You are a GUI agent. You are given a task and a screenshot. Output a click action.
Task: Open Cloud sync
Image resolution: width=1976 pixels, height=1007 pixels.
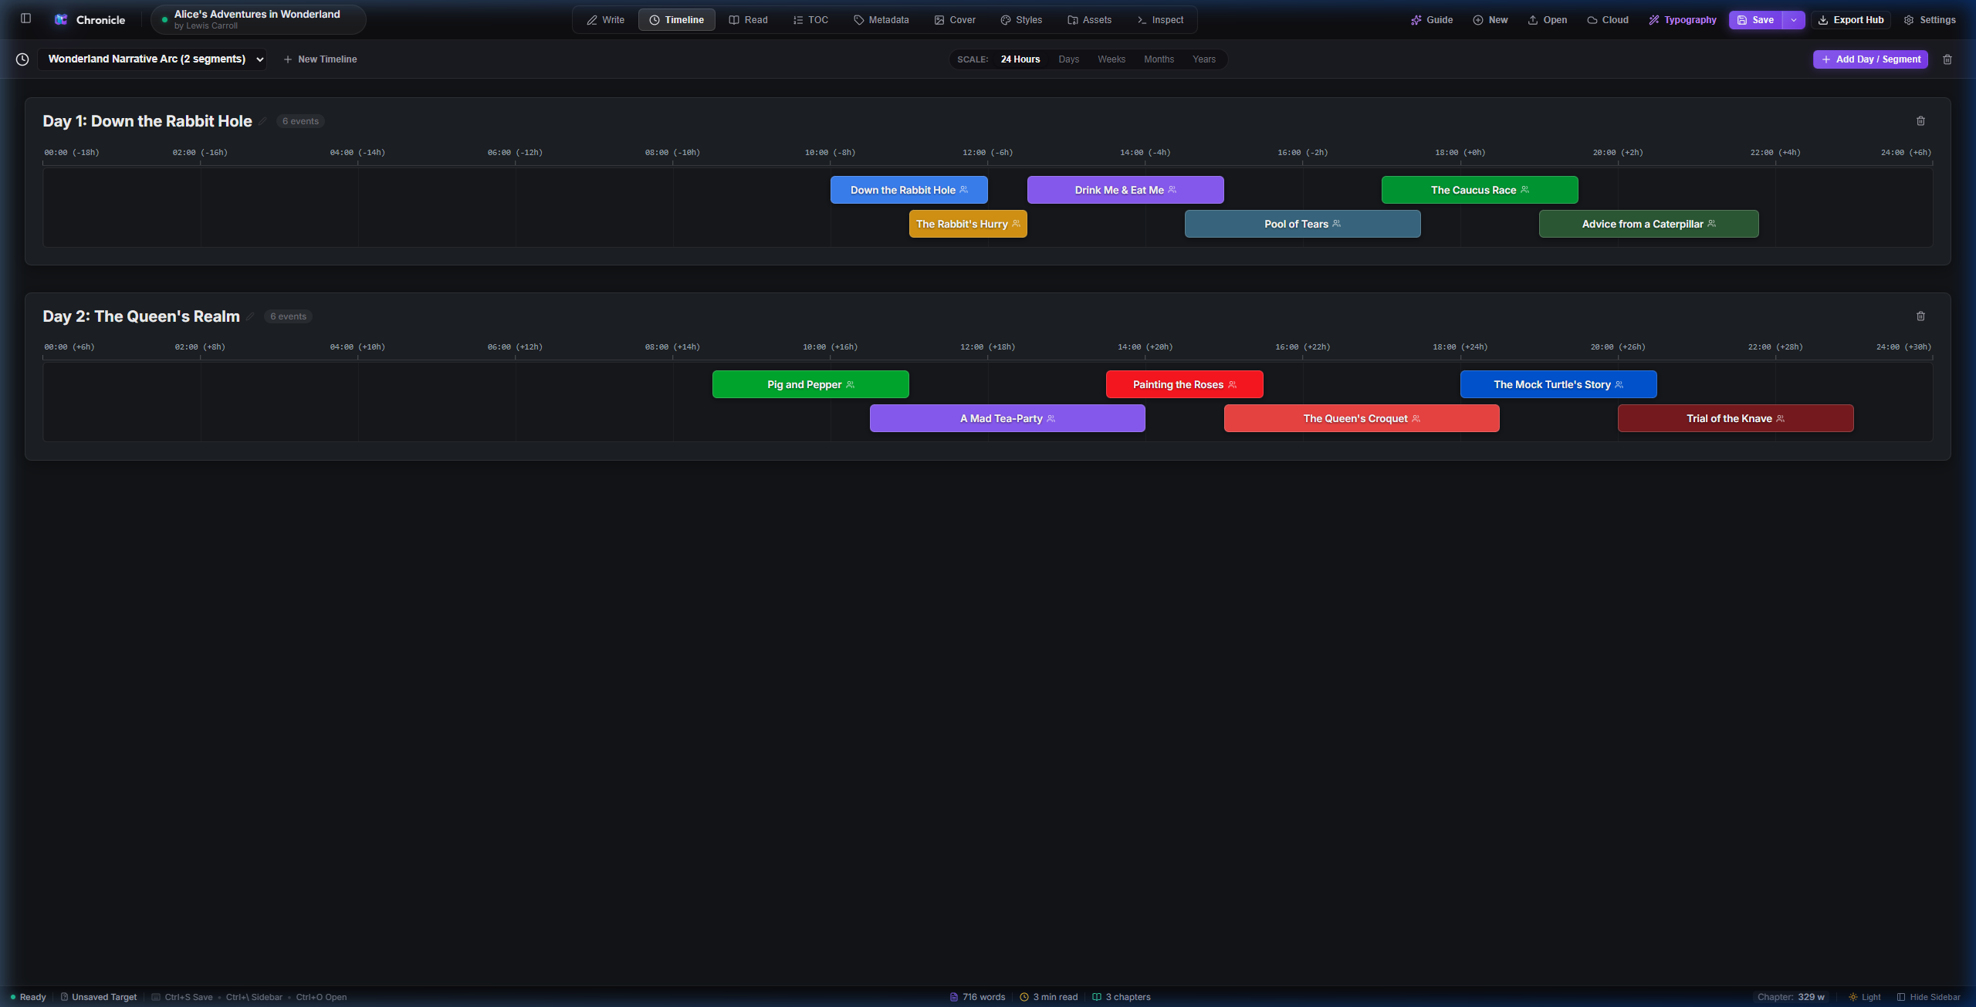(x=1608, y=20)
